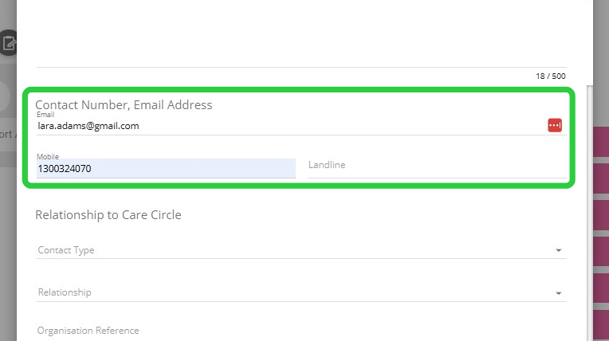Click the edit note icon at left edge
Viewport: 609px width, 341px height.
point(8,43)
